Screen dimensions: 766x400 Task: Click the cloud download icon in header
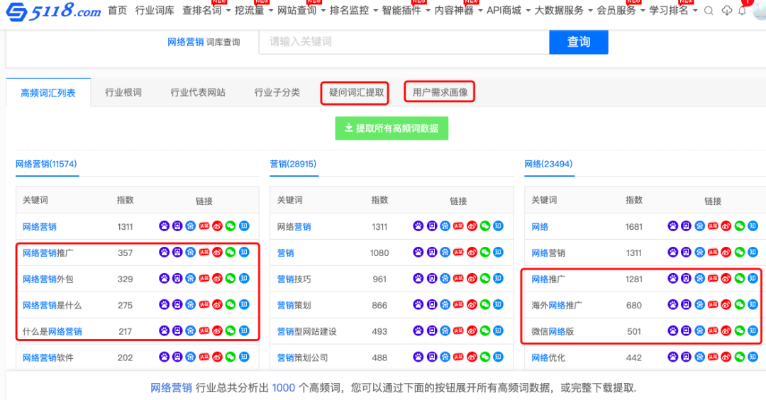(x=727, y=10)
